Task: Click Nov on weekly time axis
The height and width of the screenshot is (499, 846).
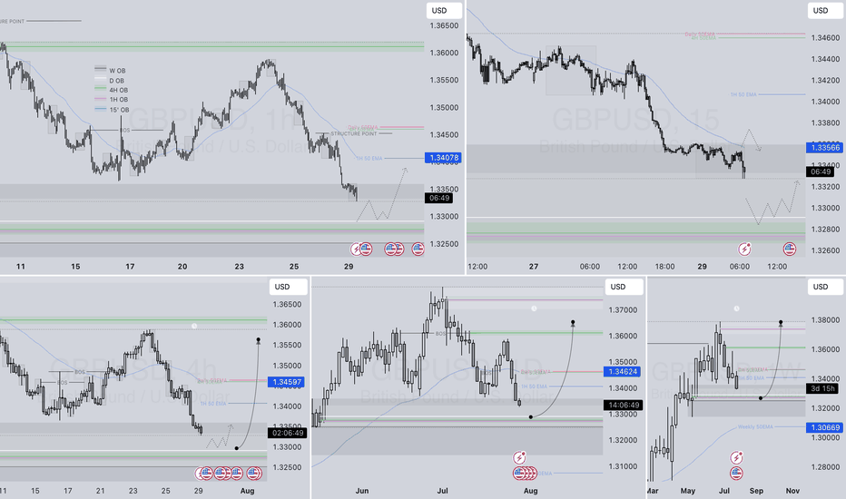Action: [x=792, y=491]
